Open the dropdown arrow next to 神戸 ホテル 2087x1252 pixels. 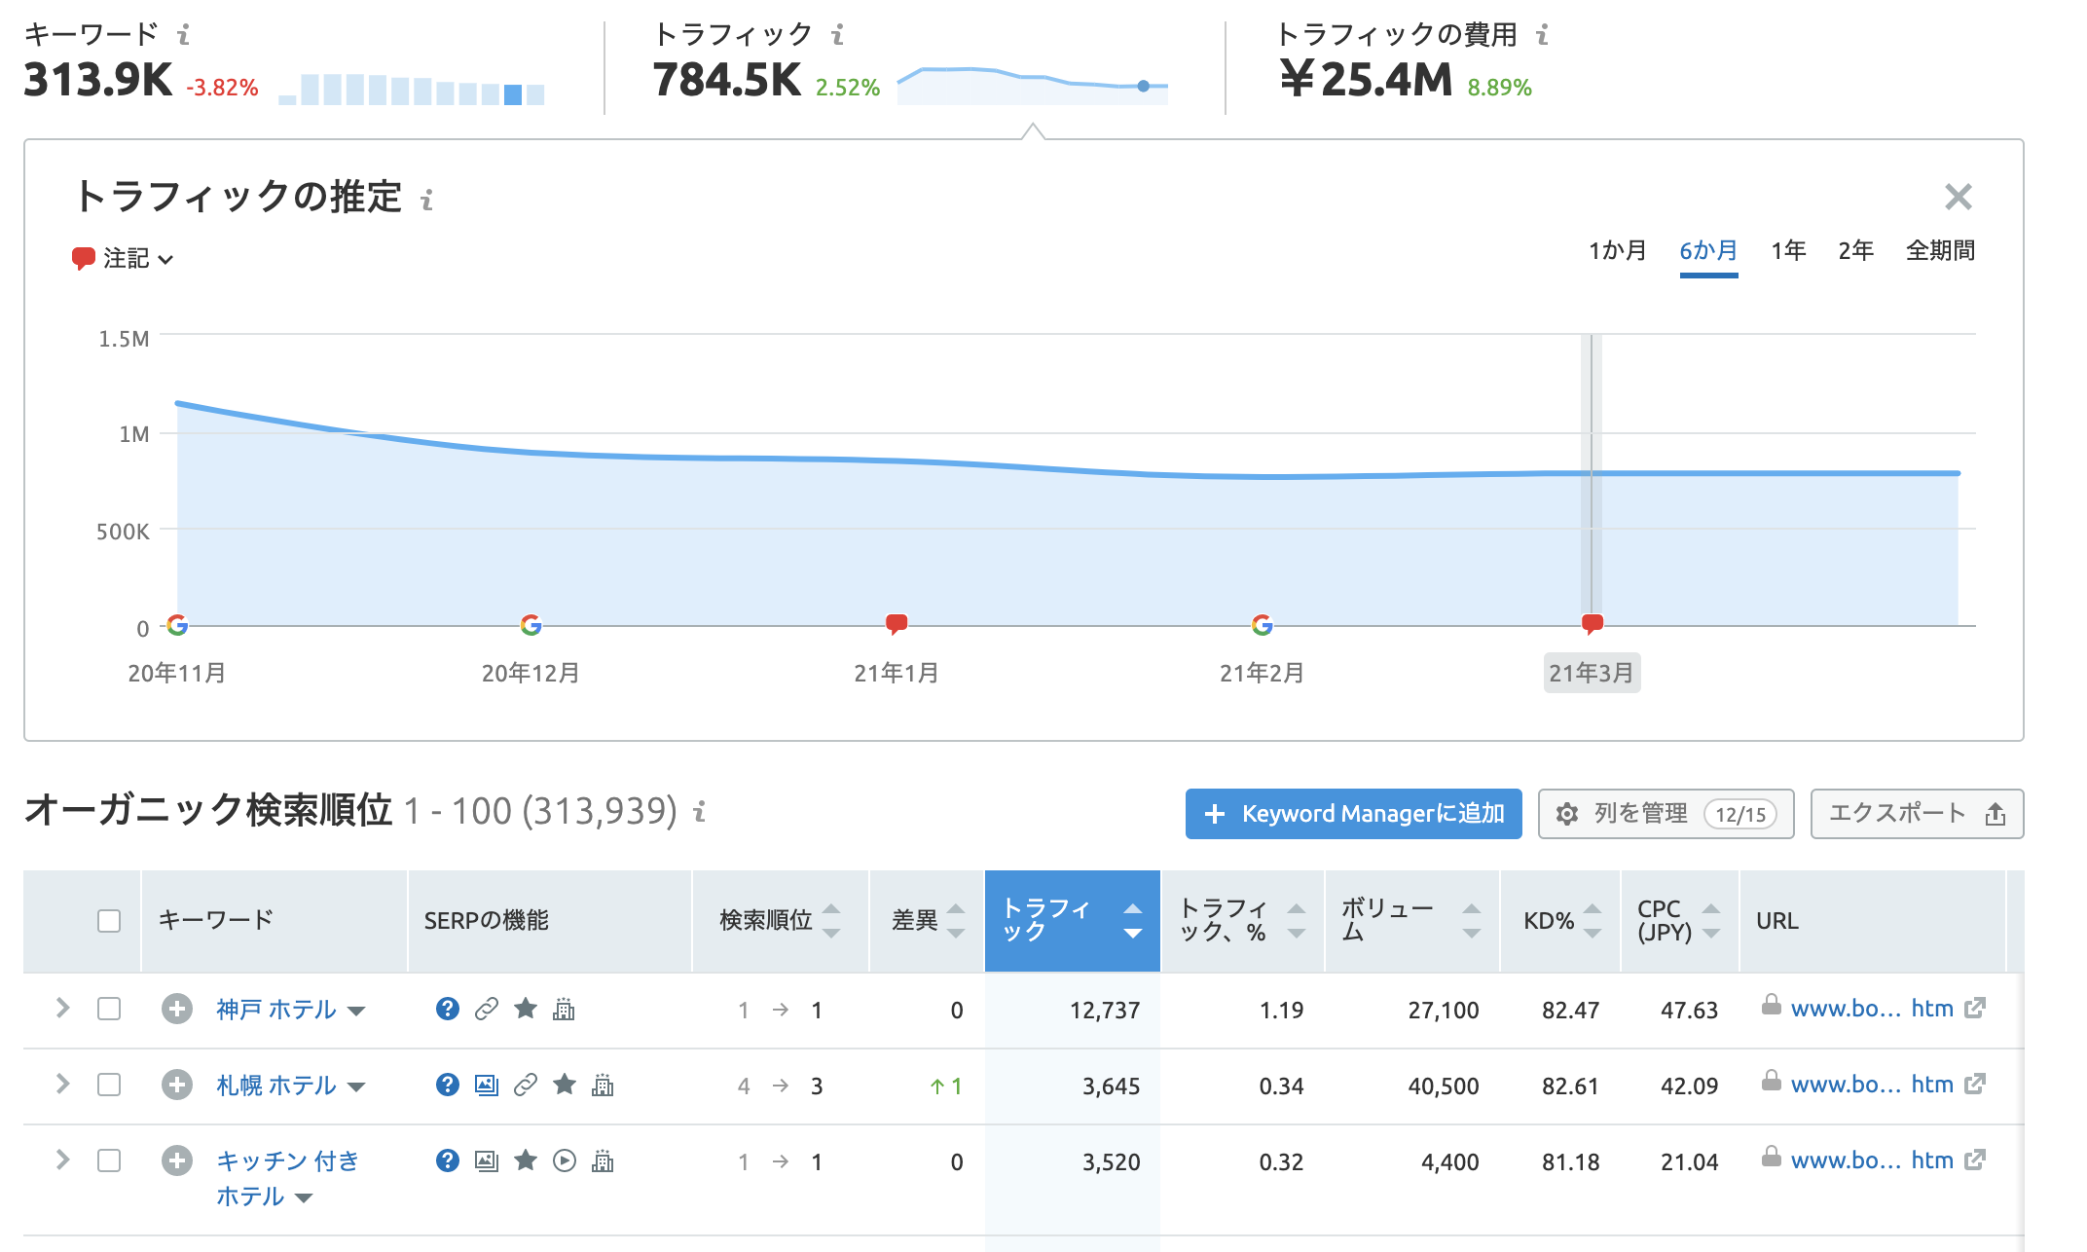pyautogui.click(x=356, y=1011)
